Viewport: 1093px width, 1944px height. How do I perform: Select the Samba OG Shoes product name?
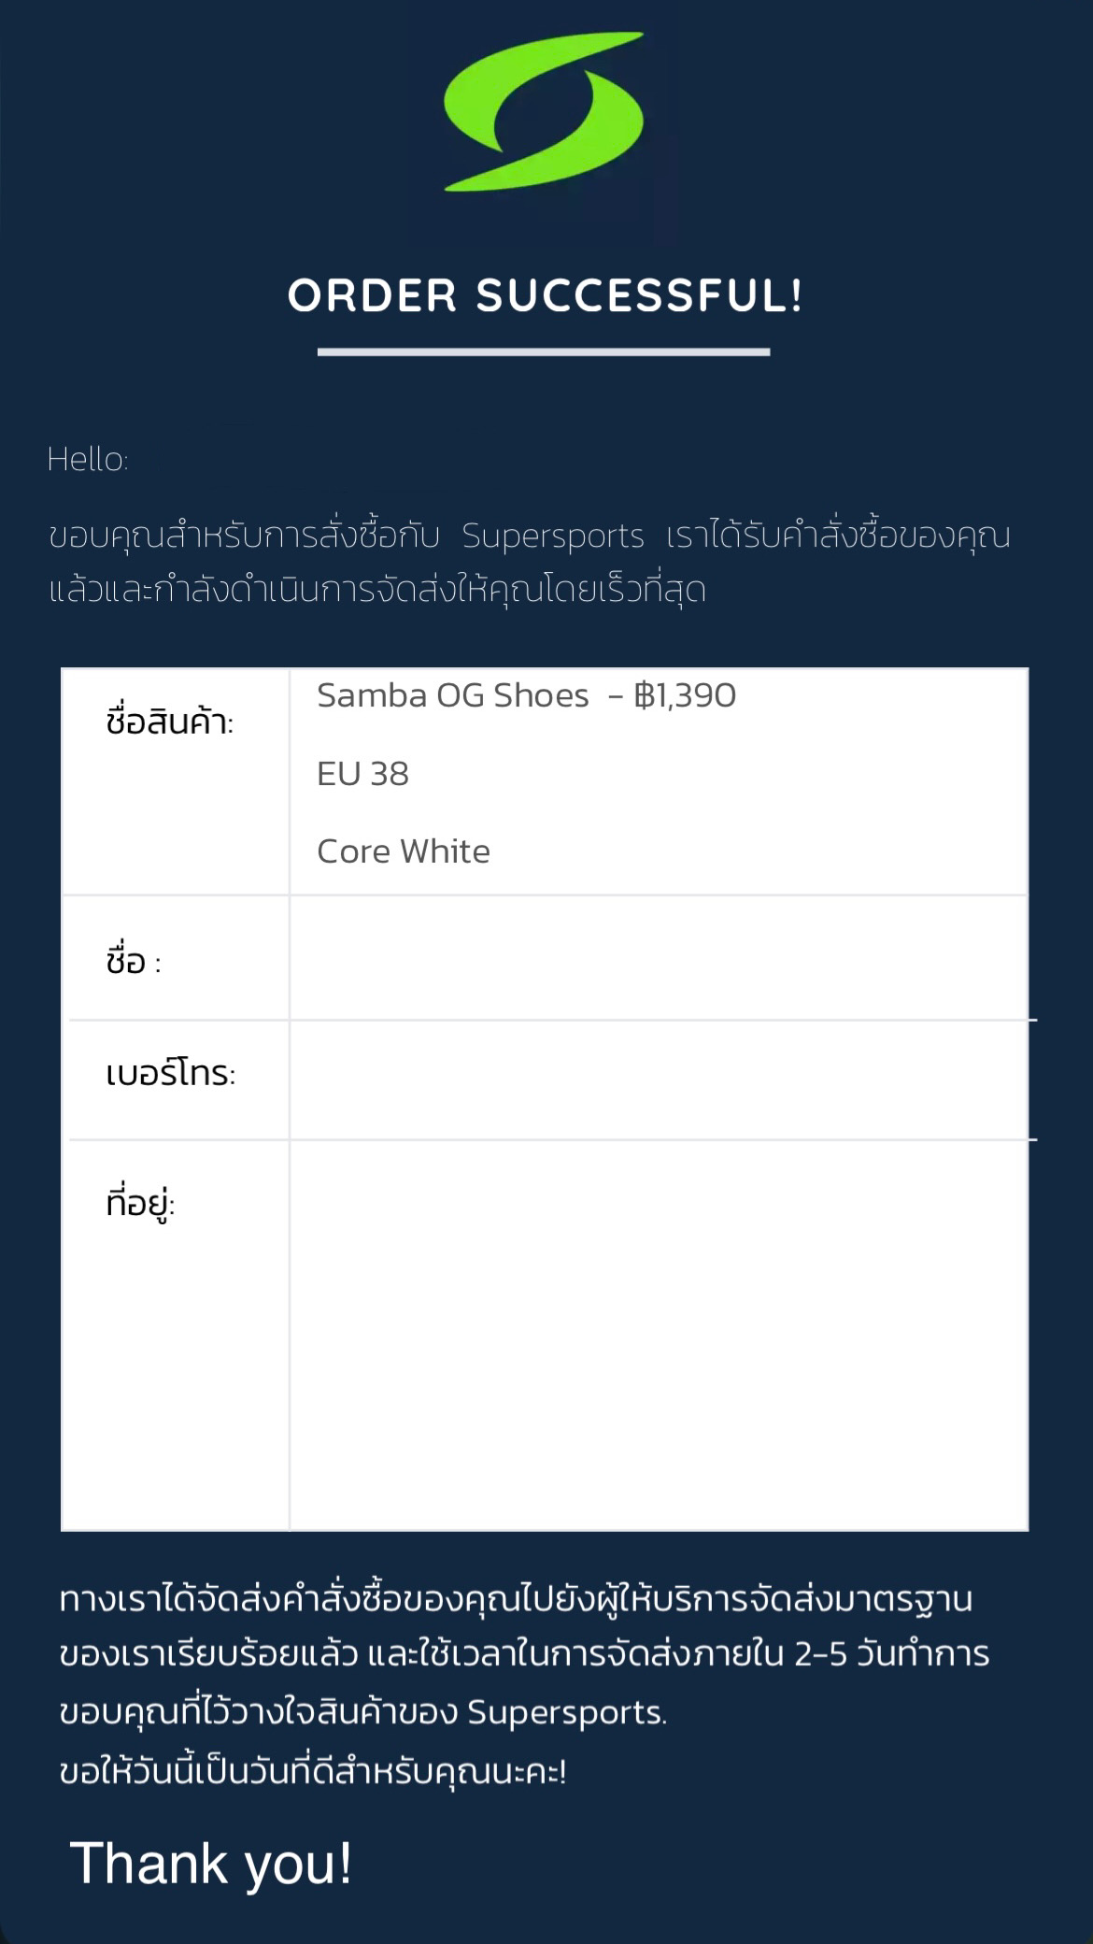pos(453,695)
